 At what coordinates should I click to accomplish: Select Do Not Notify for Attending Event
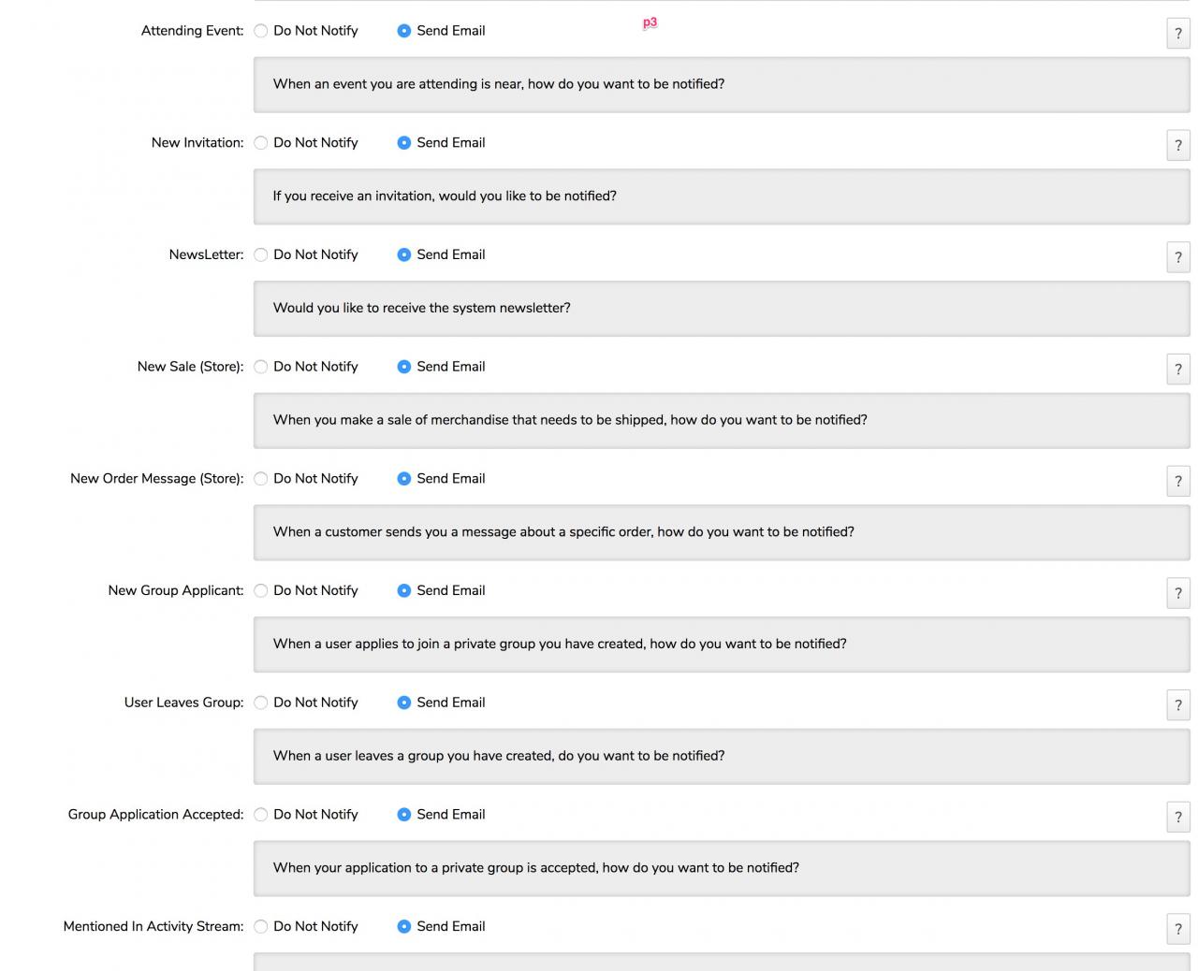(x=261, y=31)
